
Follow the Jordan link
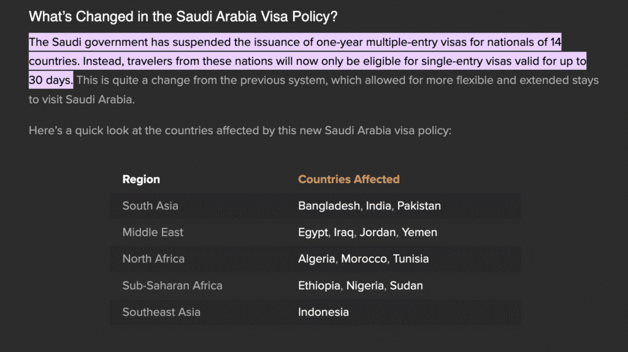(378, 233)
